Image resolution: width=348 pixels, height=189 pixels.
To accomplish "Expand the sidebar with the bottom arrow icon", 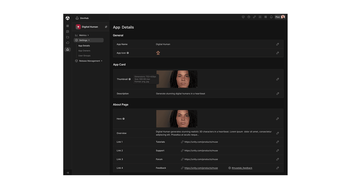I will 68,173.
